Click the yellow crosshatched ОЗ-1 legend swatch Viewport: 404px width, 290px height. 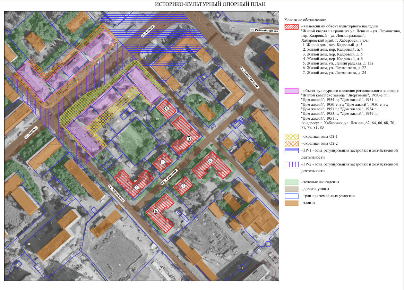tap(291, 137)
